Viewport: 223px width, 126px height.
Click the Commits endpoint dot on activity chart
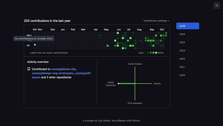pos(118,83)
